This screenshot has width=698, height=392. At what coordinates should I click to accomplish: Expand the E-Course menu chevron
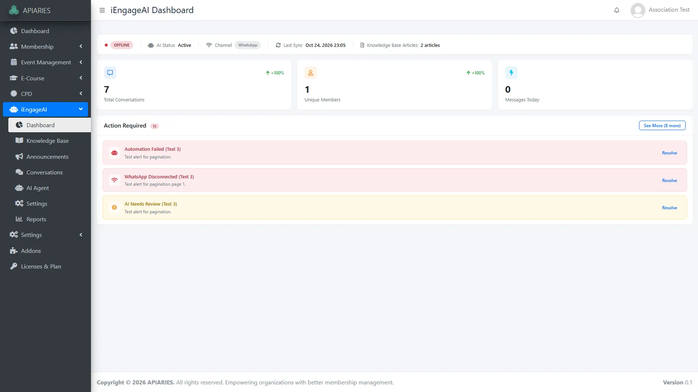(81, 78)
